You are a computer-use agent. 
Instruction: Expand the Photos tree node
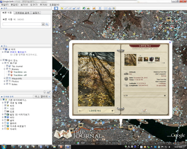[4, 81]
